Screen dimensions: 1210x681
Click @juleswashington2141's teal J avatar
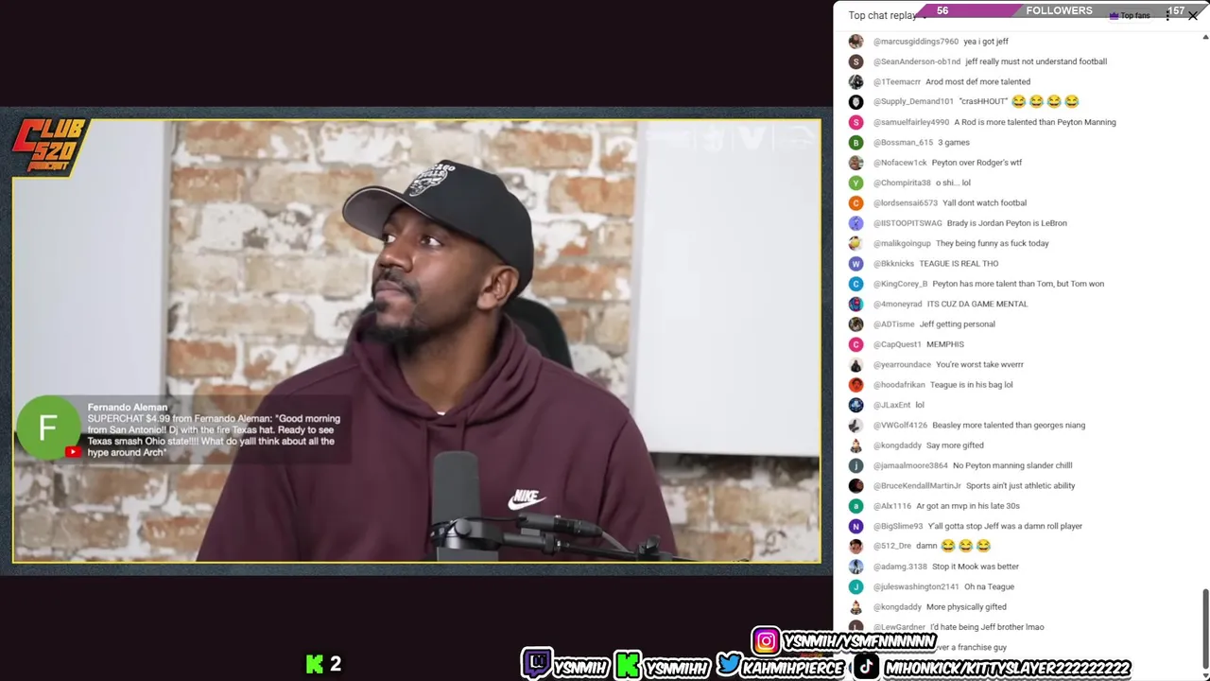pyautogui.click(x=856, y=586)
